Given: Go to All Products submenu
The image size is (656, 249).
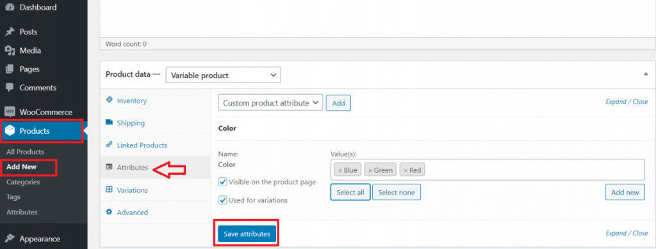Looking at the screenshot, I should click(x=25, y=152).
